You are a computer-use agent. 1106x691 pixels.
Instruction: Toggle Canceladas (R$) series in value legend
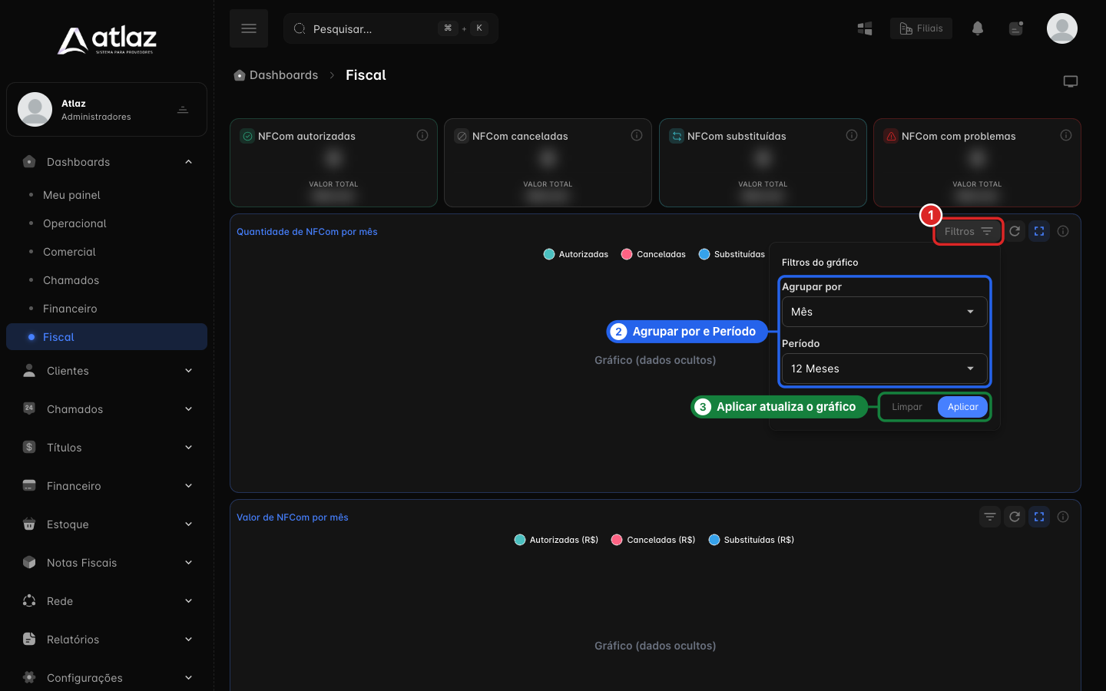653,540
